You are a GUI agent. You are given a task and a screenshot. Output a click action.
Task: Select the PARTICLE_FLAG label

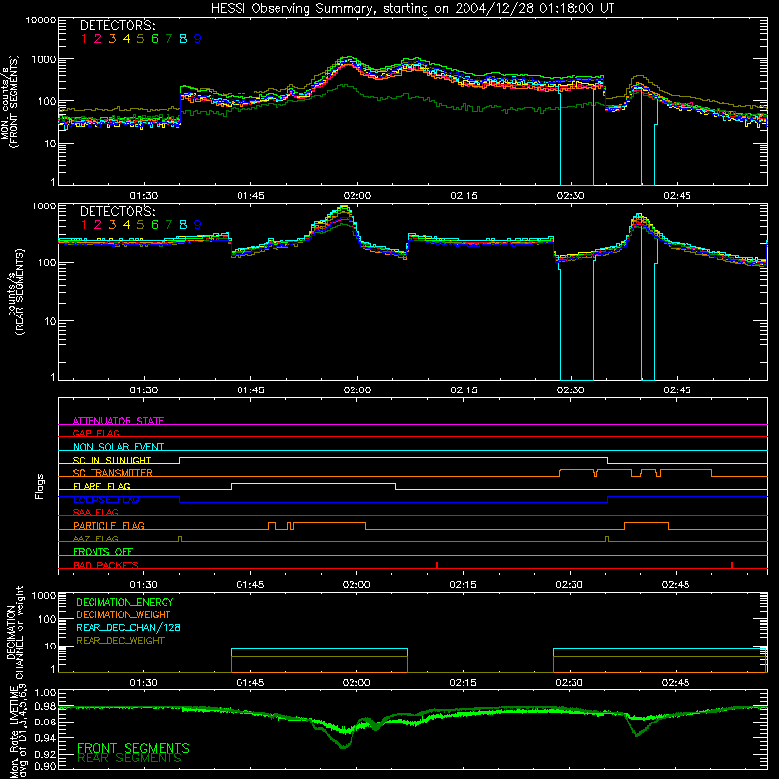(109, 525)
